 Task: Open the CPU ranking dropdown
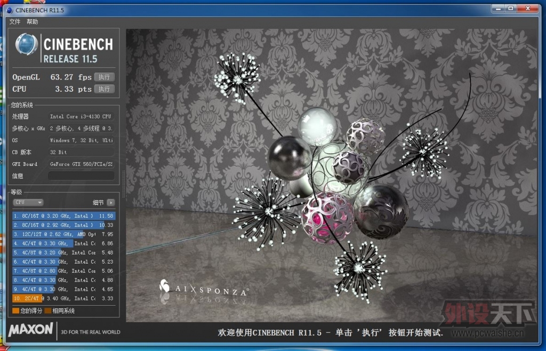pyautogui.click(x=28, y=202)
